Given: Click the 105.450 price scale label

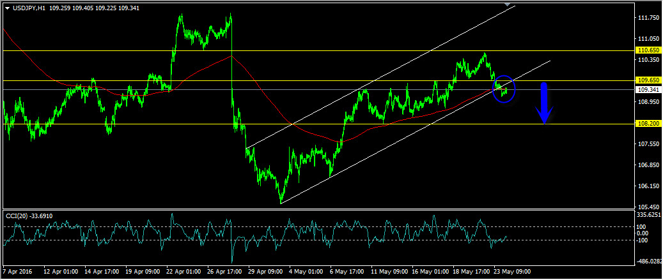Looking at the screenshot, I should click(648, 207).
